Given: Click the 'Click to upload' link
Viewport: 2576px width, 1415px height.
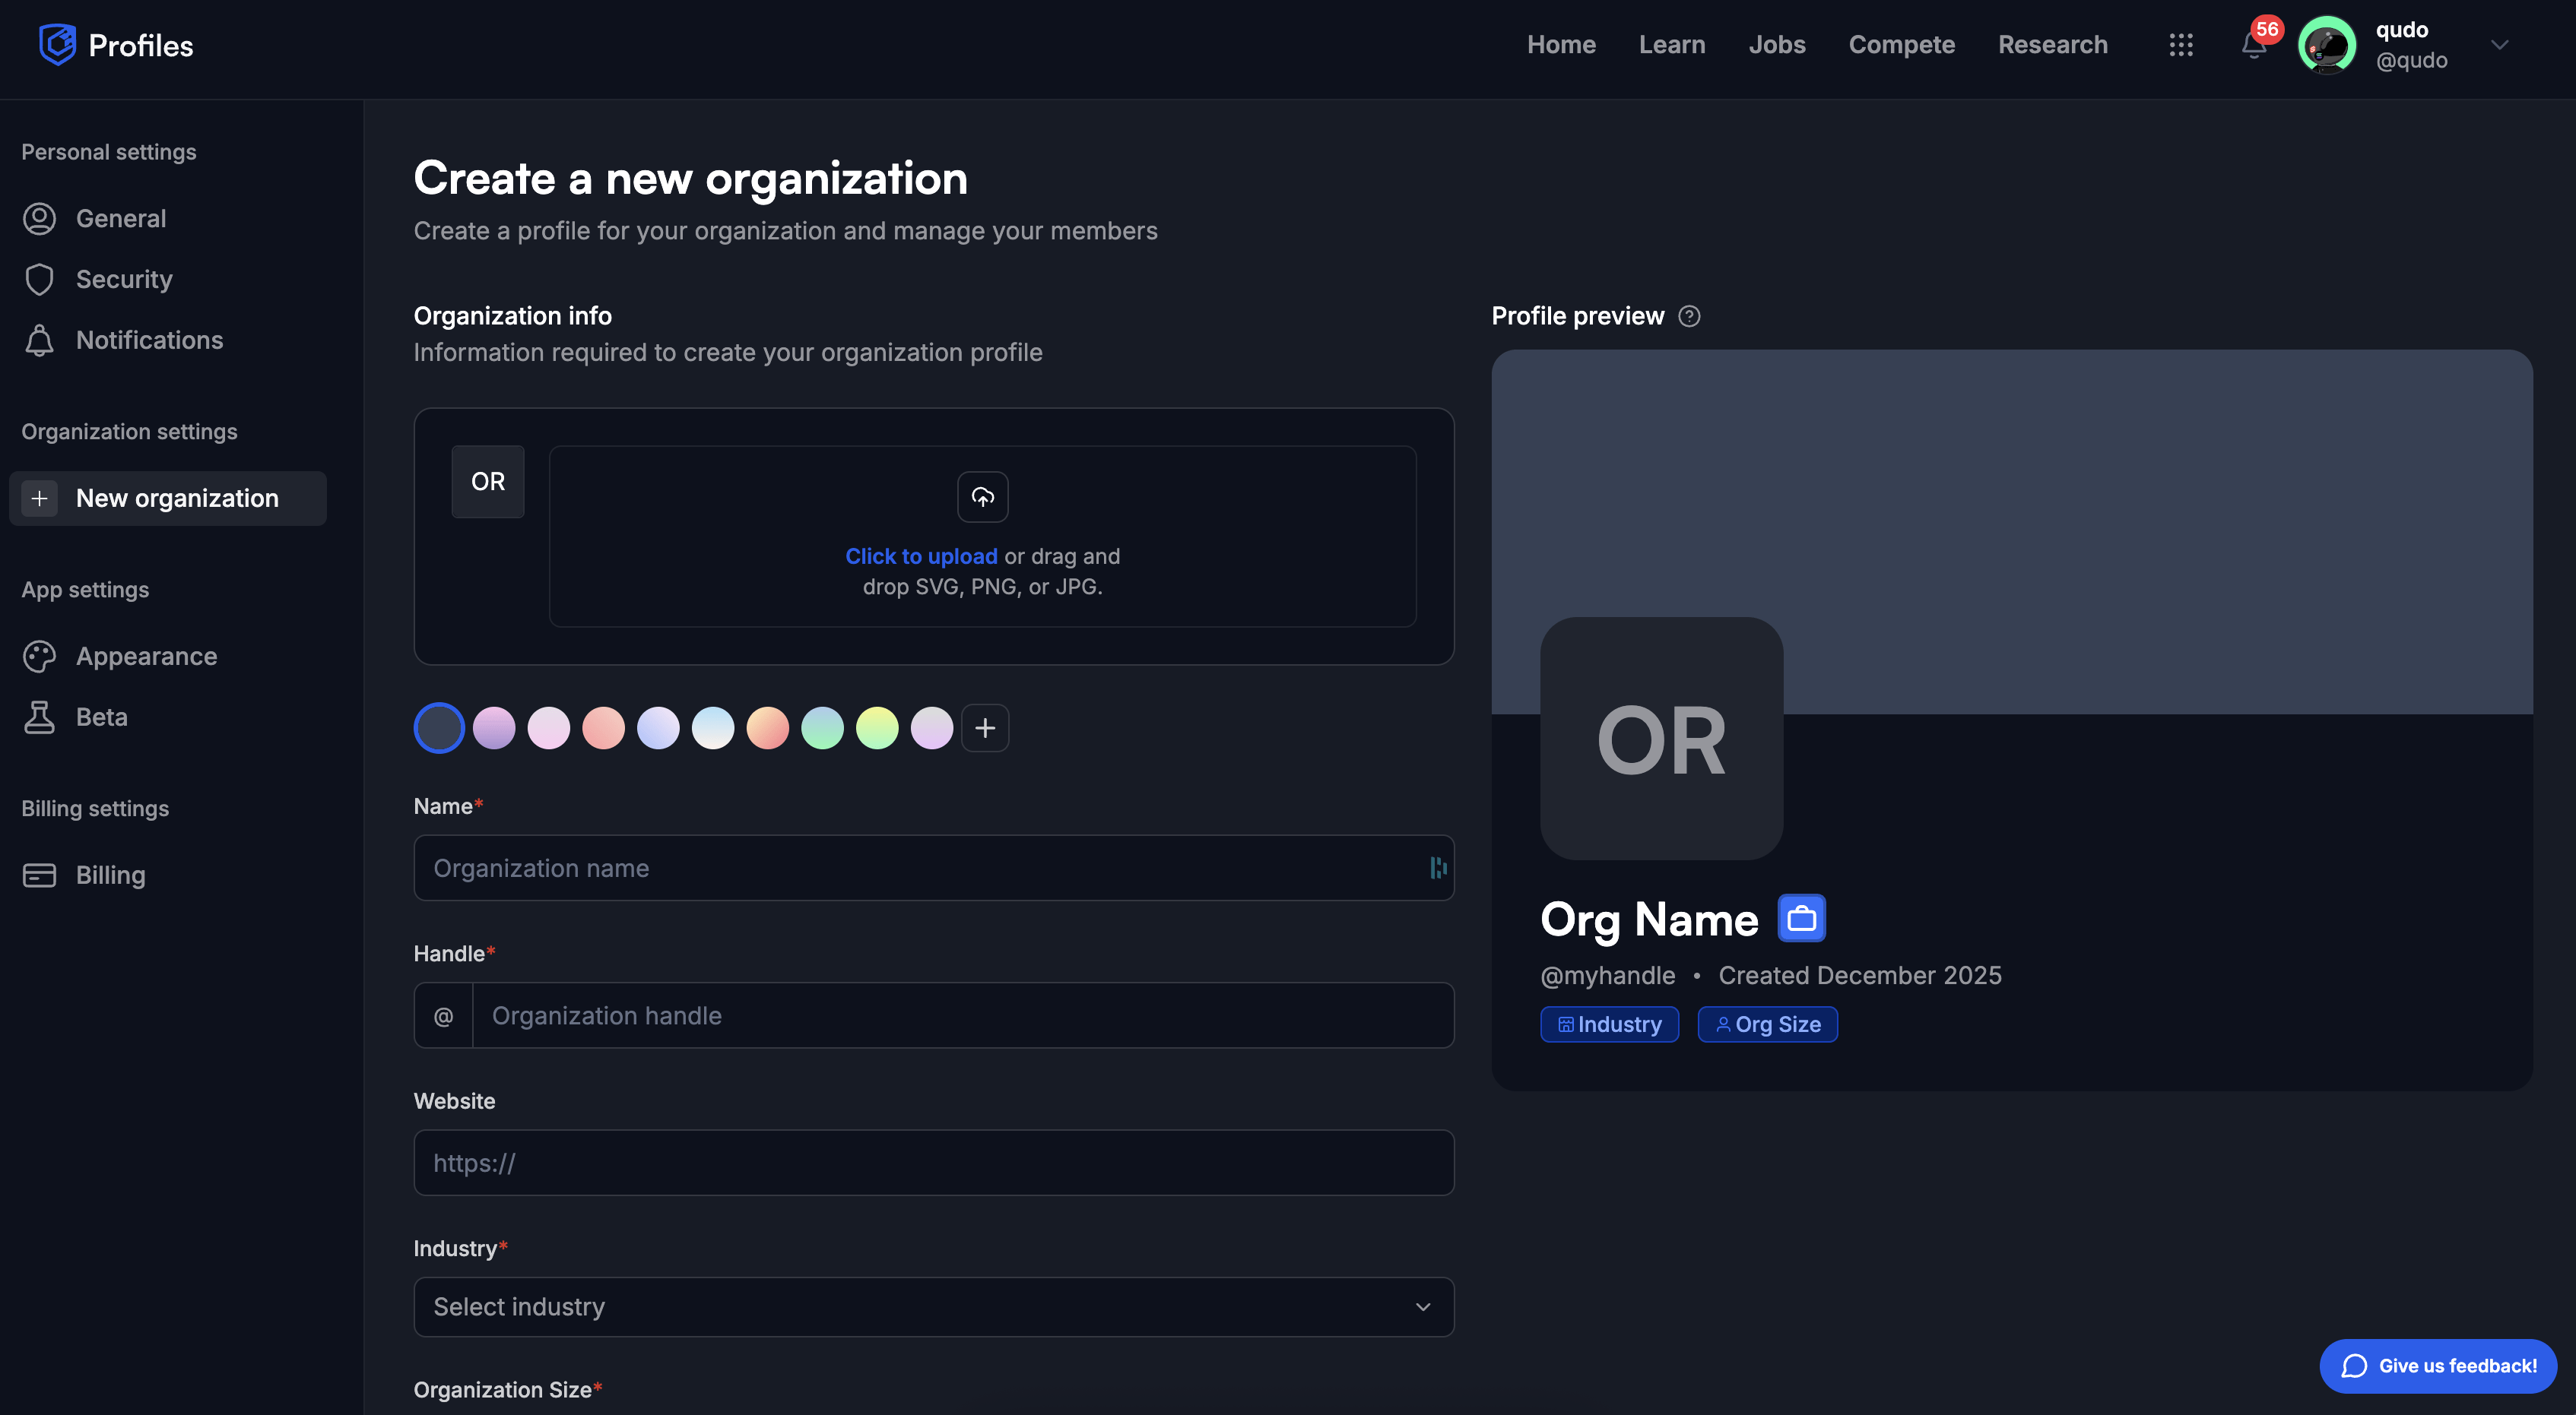Looking at the screenshot, I should coord(921,556).
